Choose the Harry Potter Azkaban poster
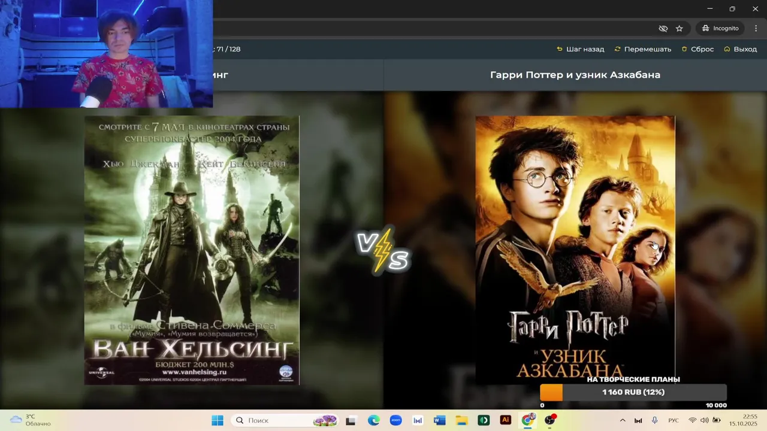 (x=575, y=250)
